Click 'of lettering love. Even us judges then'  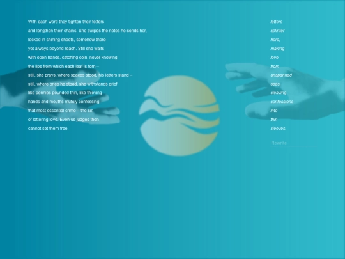click(63, 120)
